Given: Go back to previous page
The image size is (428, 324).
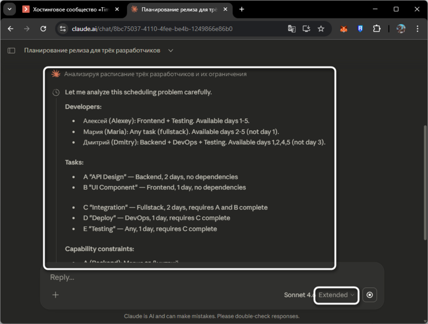Looking at the screenshot, I should (11, 29).
